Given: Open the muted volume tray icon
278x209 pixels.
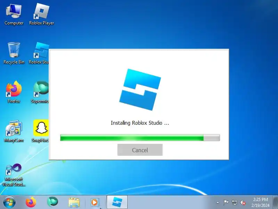Looking at the screenshot, I should tap(243, 202).
